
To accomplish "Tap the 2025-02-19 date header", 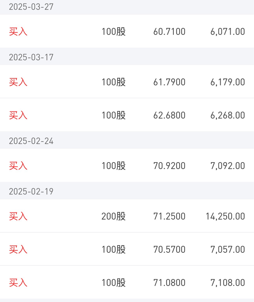I will 31,191.
